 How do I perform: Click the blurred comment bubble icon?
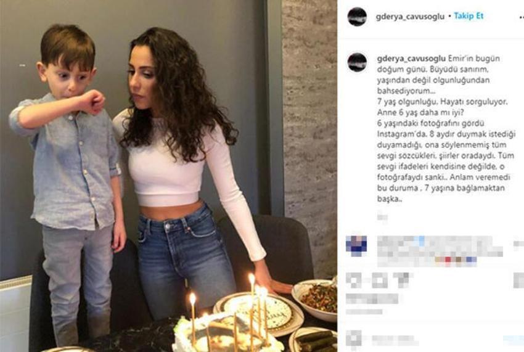coord(380,280)
